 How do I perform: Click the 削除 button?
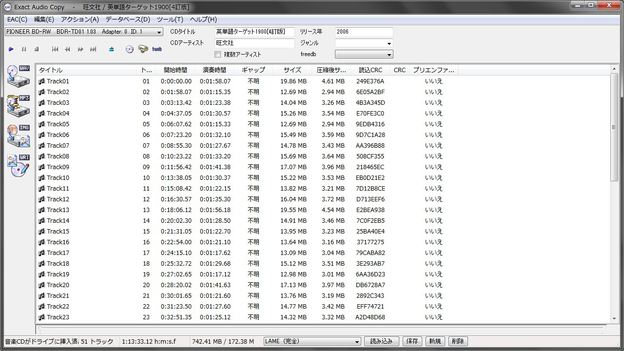(458, 341)
